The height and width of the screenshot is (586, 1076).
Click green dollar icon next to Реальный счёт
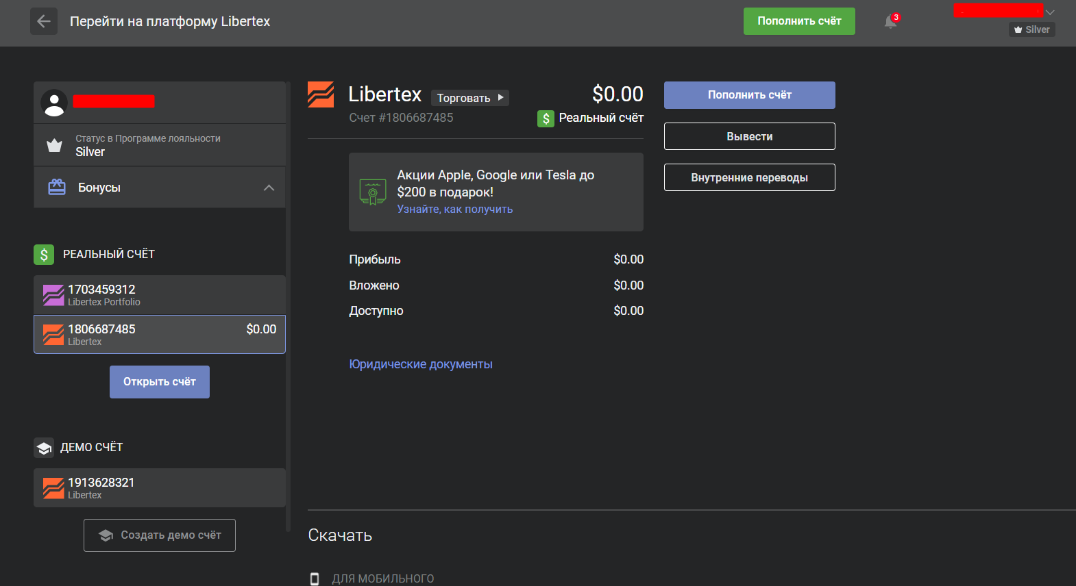[546, 118]
